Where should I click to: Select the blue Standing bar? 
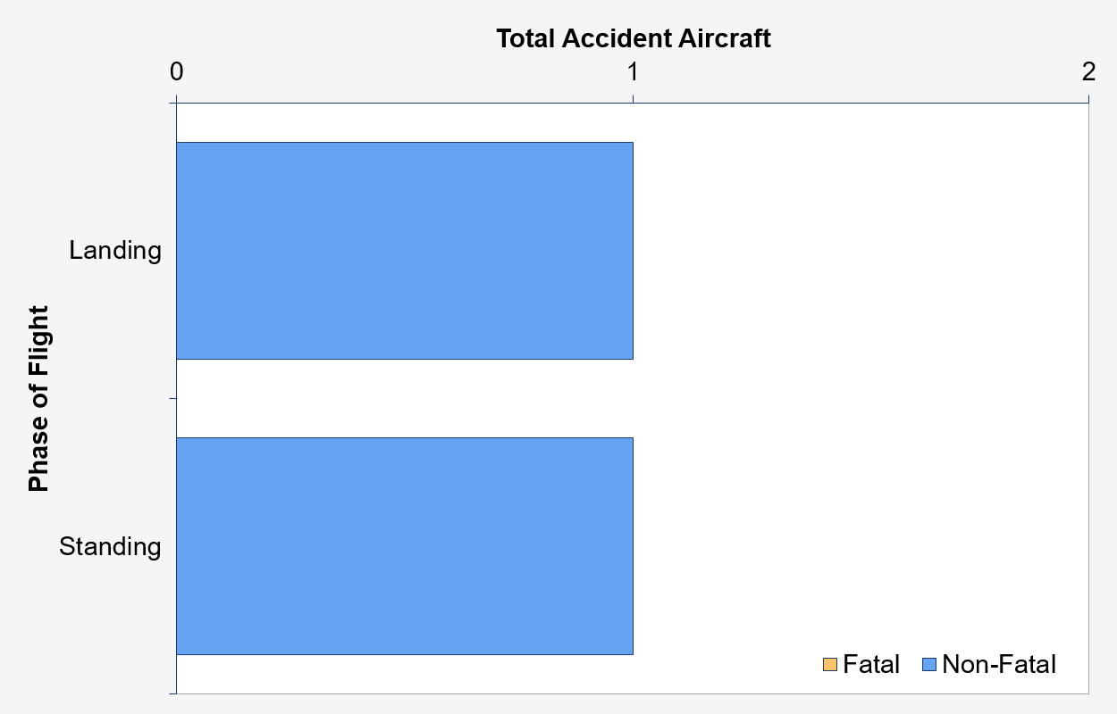(x=405, y=546)
